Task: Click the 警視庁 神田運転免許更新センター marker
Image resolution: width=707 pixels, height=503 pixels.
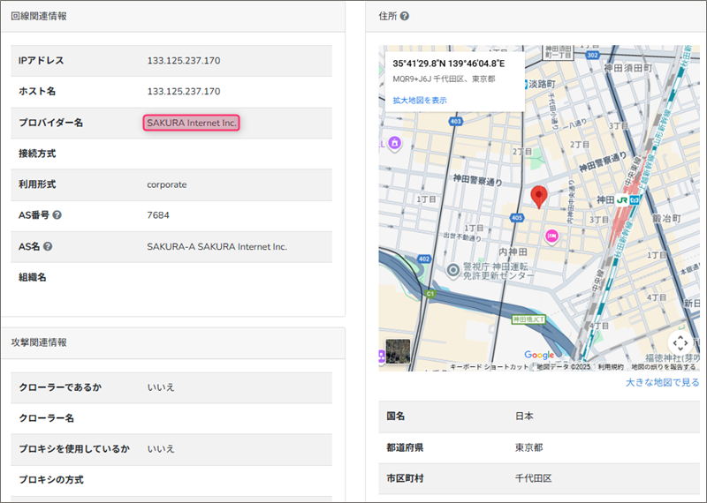Action: (x=453, y=269)
